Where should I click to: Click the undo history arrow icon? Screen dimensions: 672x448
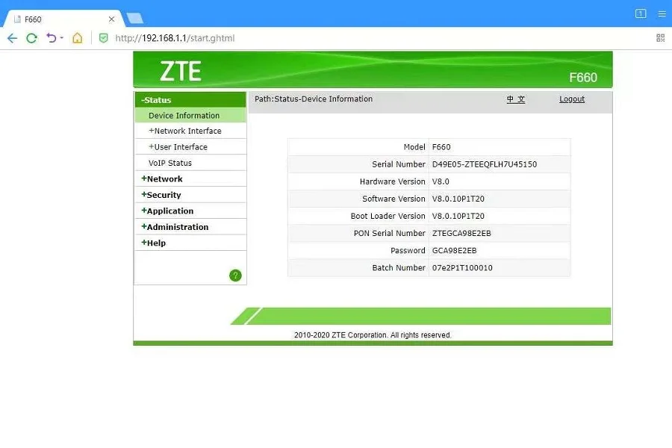(52, 38)
